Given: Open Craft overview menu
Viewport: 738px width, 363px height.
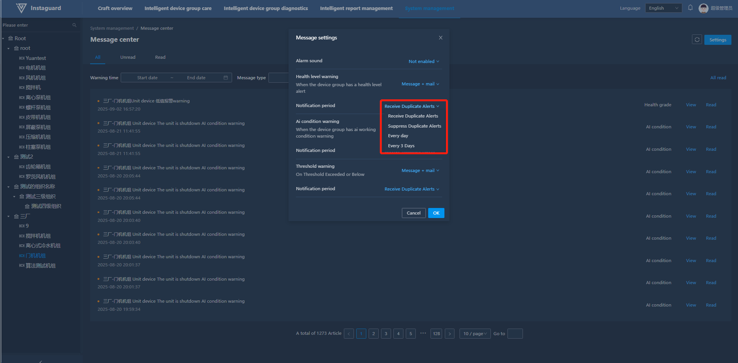Looking at the screenshot, I should pos(115,8).
